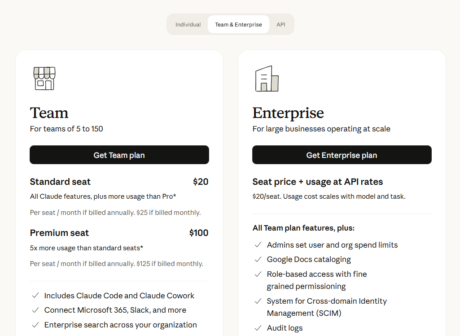Click checkmark beside Enterprise search across your organization

click(35, 325)
